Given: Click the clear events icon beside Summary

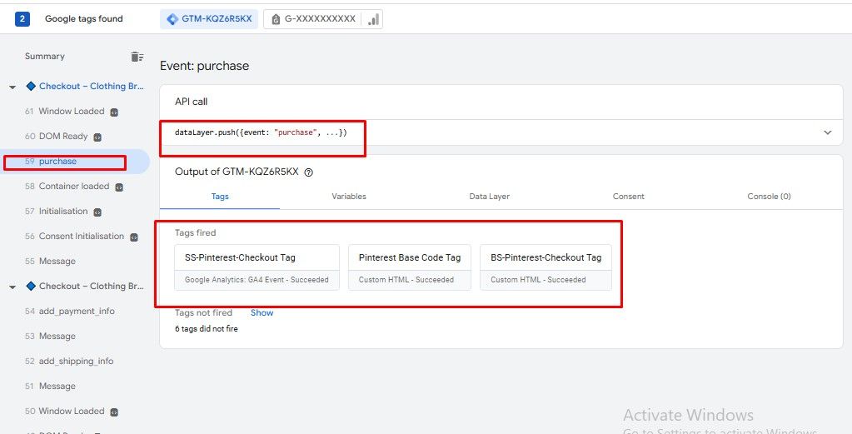Looking at the screenshot, I should click(137, 57).
